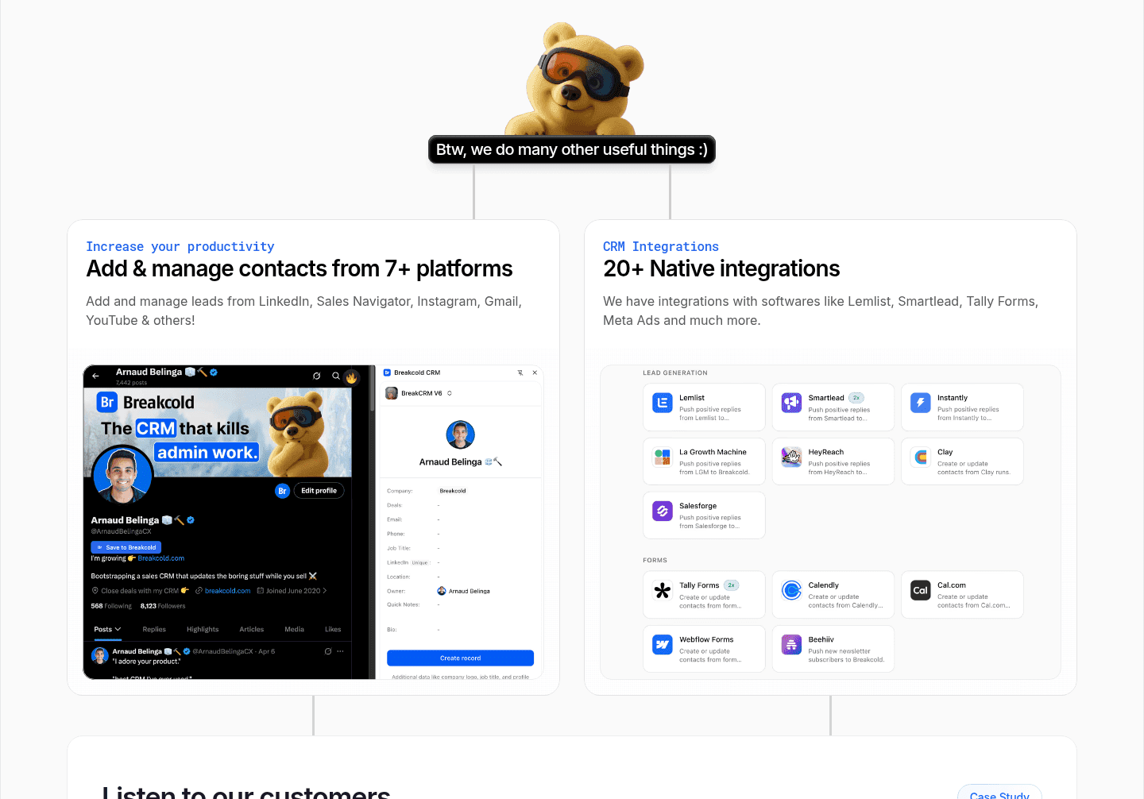Close the Breakcold CRM side panel
The width and height of the screenshot is (1144, 799).
point(535,372)
